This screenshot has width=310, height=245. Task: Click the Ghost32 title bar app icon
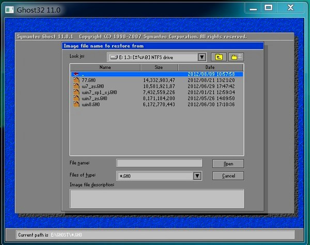point(9,10)
